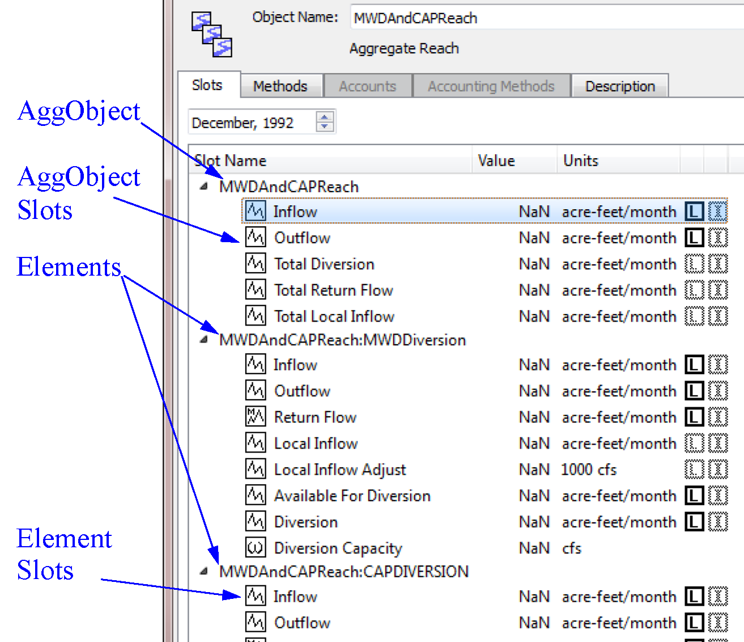The width and height of the screenshot is (744, 642).
Task: Click the series slot icon for Total Diversion
Action: tap(255, 264)
